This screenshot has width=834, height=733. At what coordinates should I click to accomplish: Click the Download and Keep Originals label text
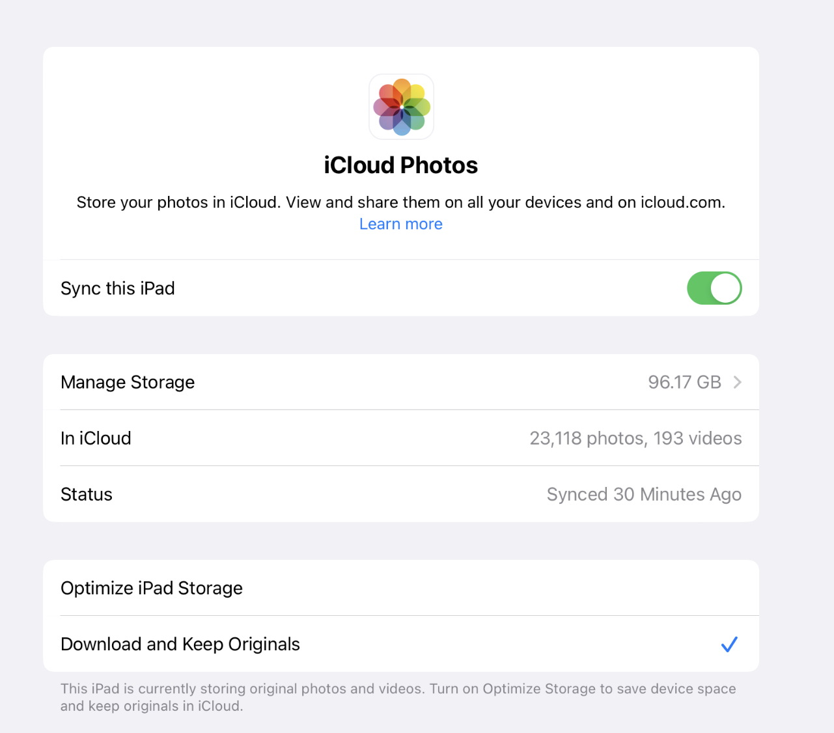pos(180,644)
